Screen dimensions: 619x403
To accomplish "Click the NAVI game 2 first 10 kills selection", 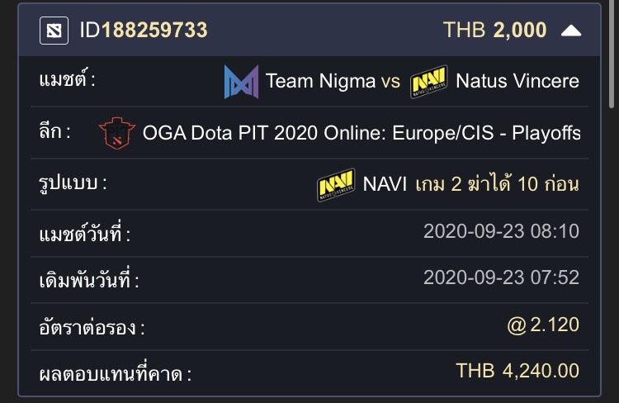I will pyautogui.click(x=471, y=184).
